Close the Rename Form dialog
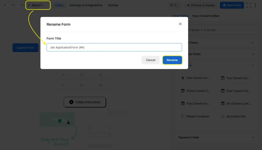262x150 pixels. [x=180, y=24]
